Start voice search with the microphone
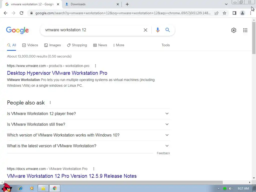This screenshot has height=192, width=256. click(157, 30)
